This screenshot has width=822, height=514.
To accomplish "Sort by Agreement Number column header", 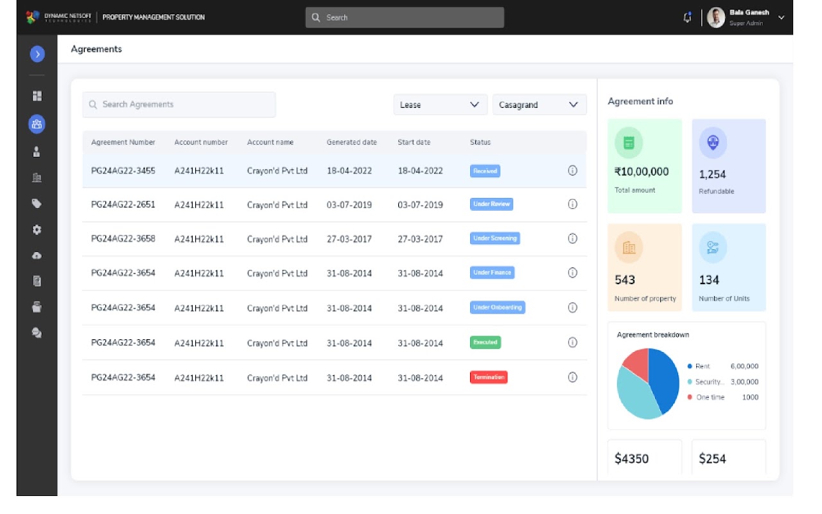I will pyautogui.click(x=123, y=142).
